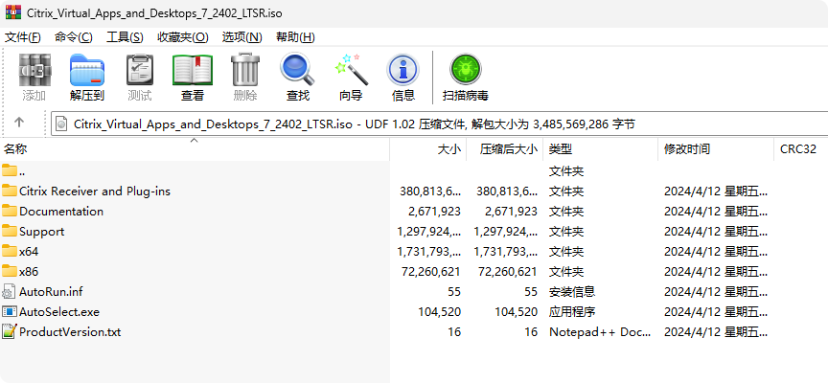Click the 信息 (Info) toolbar icon
Screen dimensions: 828x383
coord(402,70)
